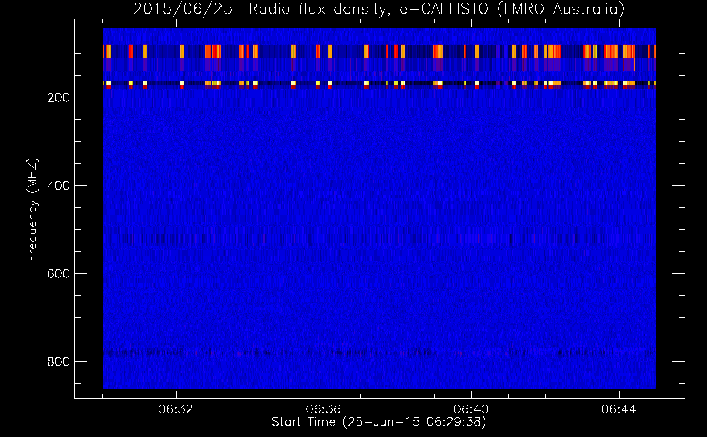
Task: Click the 600 MHz frequency tick label
Action: [58, 274]
